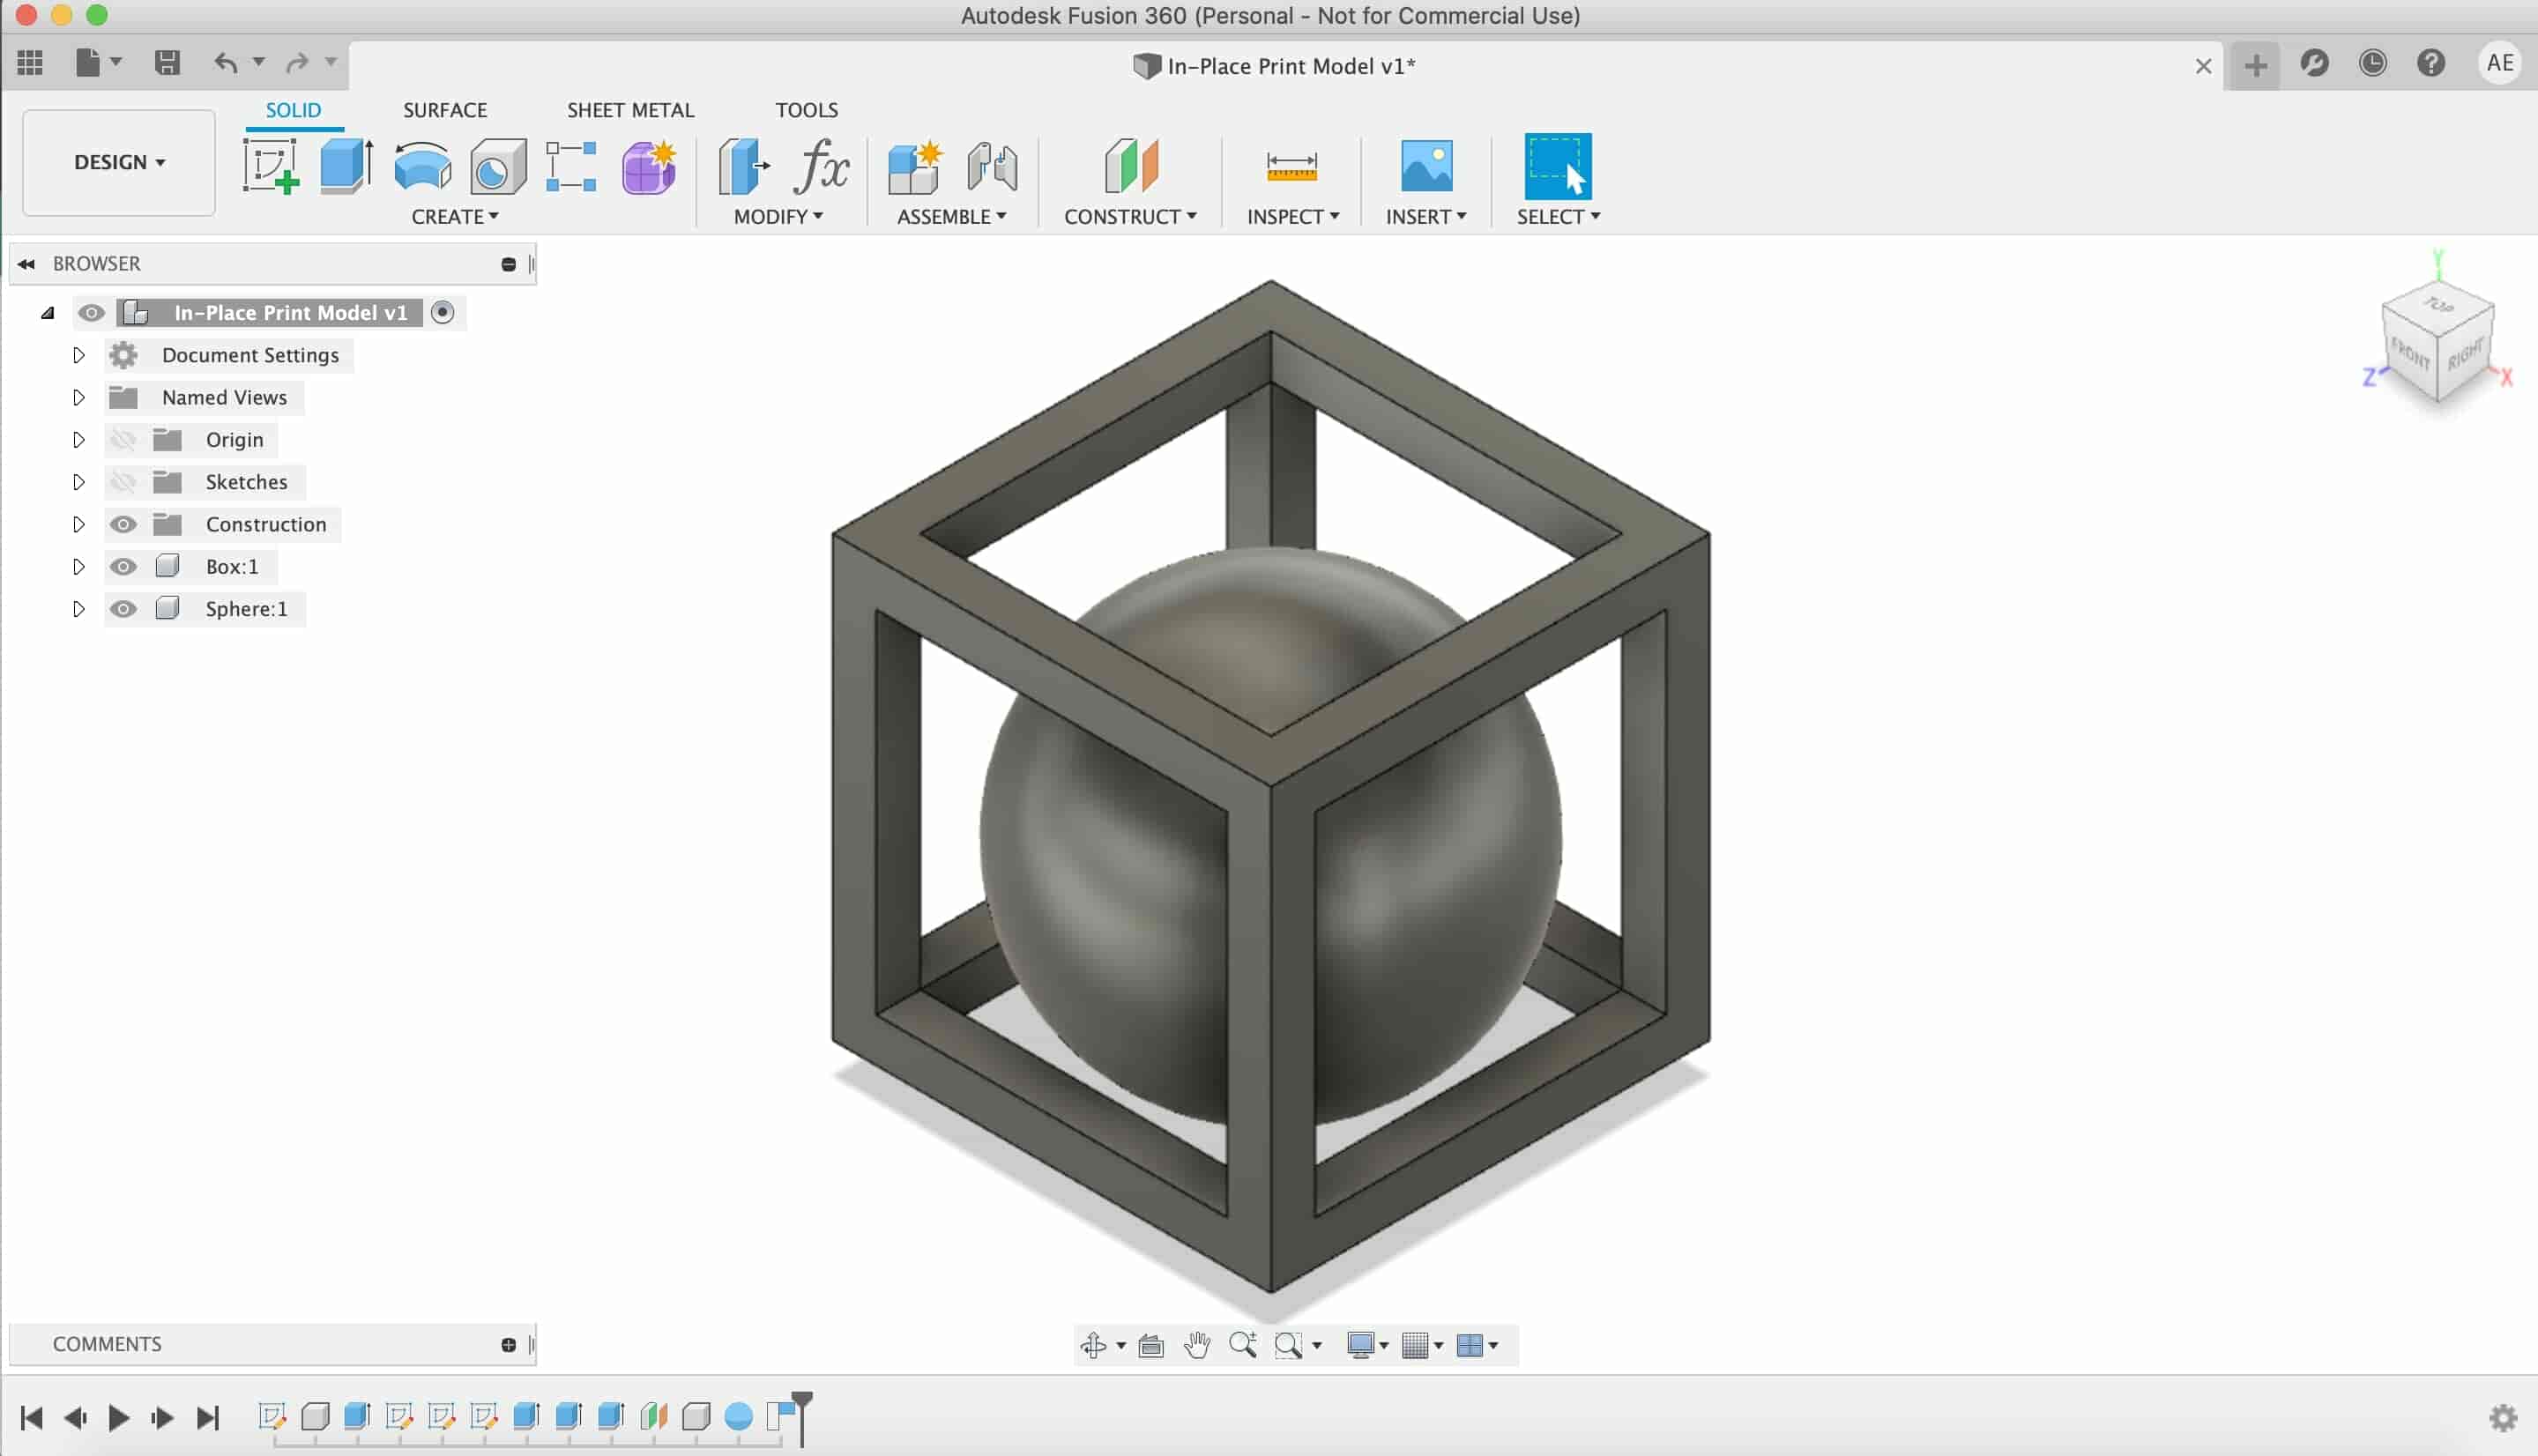Switch to the SURFACE tab
This screenshot has height=1456, width=2538.
445,110
